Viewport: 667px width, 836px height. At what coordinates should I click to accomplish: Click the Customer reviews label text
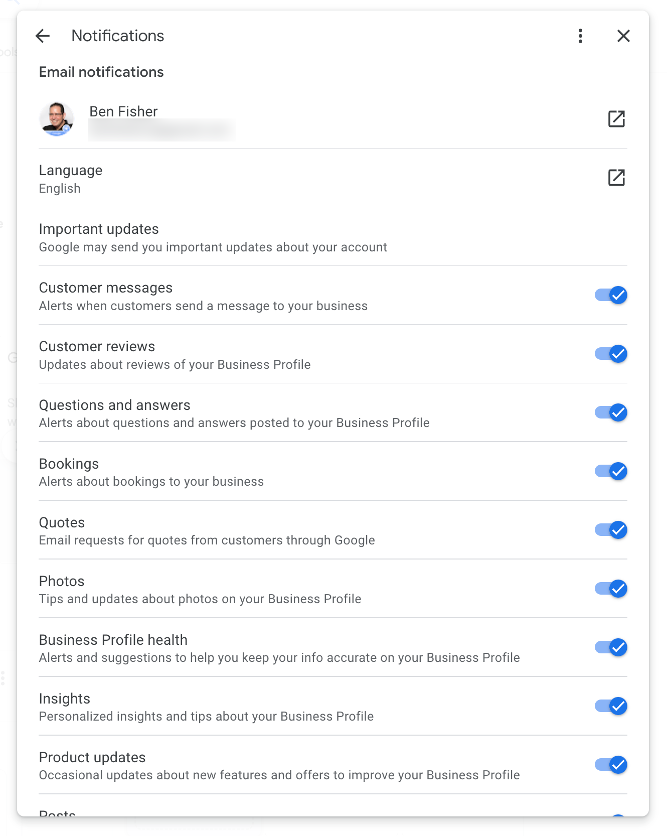(97, 346)
